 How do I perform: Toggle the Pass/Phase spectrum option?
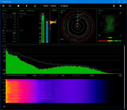click(54, 75)
